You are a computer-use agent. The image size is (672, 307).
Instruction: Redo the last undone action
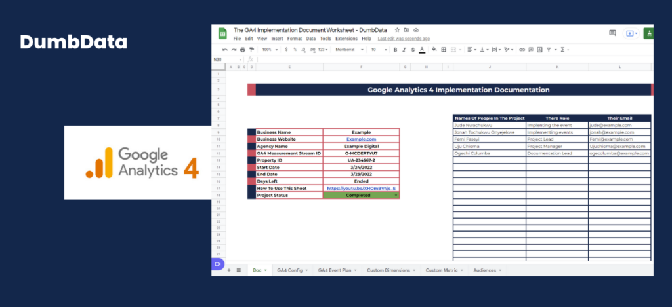point(234,50)
